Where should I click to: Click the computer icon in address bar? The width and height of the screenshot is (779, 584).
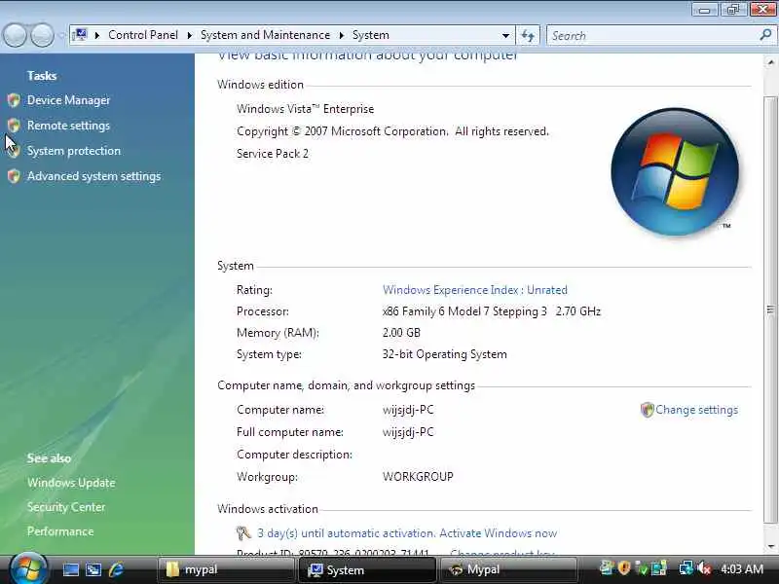[80, 35]
